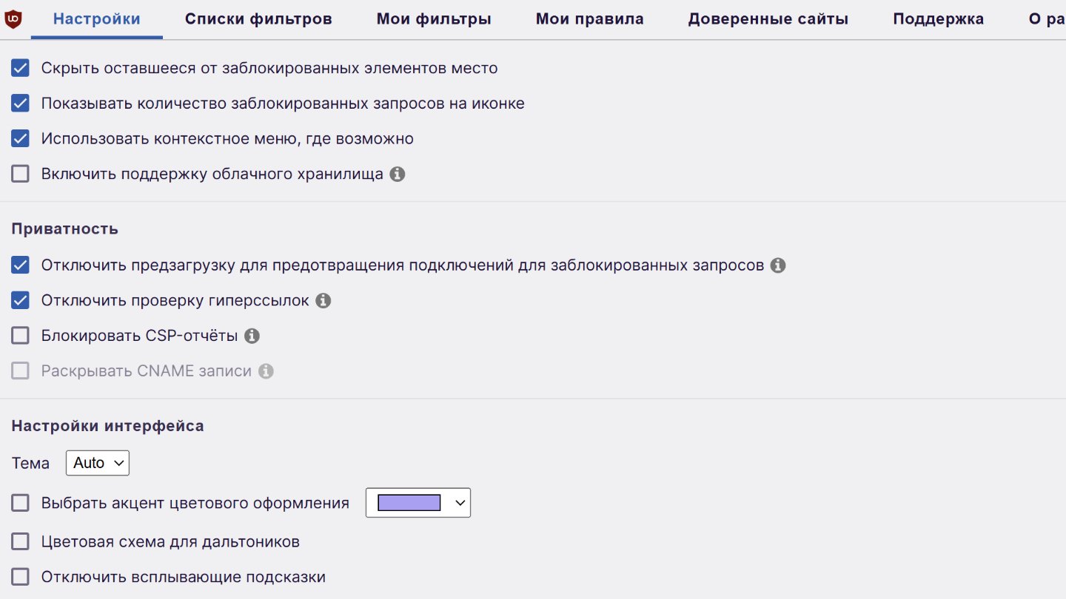Click label 'Включить поддержку облачного хранилища'

212,175
